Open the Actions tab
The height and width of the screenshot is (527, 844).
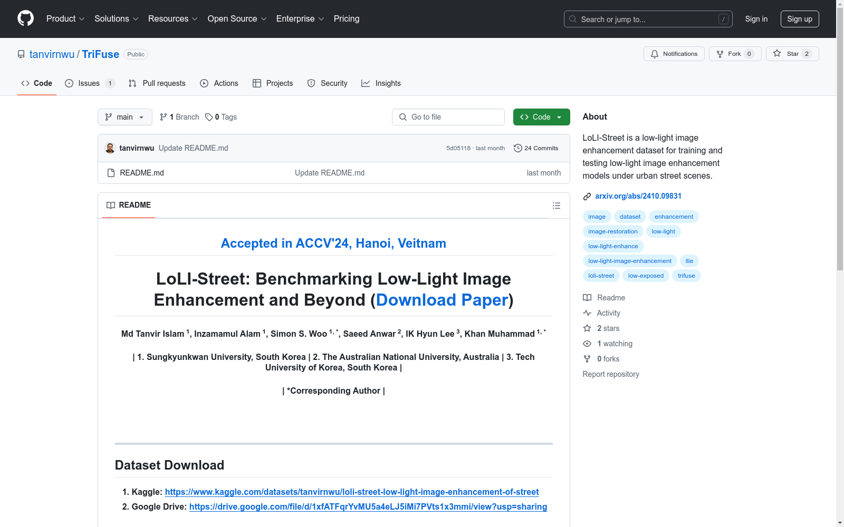coord(219,83)
